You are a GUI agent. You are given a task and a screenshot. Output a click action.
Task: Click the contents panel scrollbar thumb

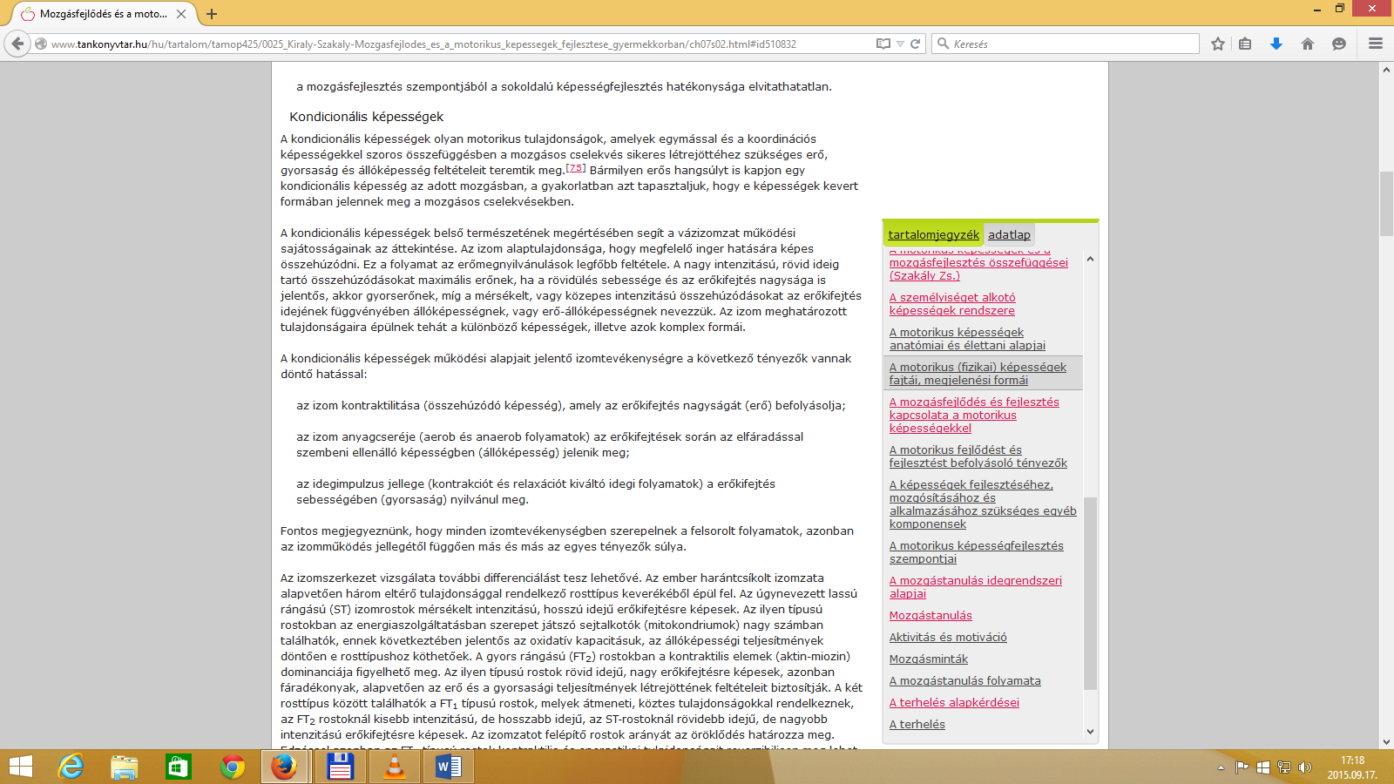(x=1090, y=593)
